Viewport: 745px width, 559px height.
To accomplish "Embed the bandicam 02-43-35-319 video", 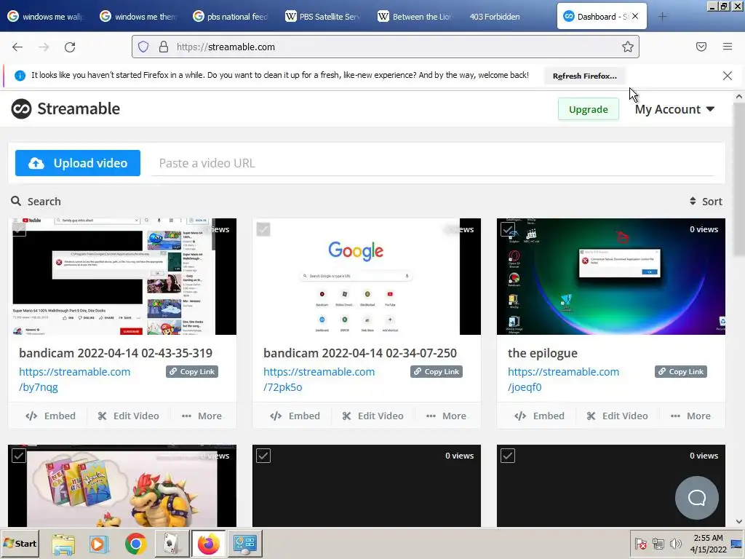I will [50, 416].
